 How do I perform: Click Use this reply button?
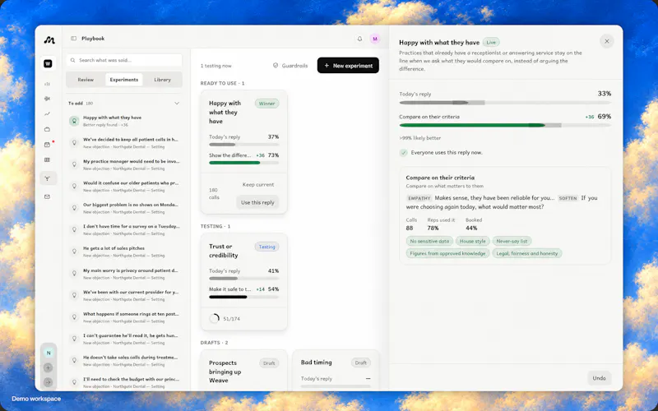click(257, 202)
